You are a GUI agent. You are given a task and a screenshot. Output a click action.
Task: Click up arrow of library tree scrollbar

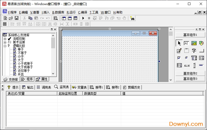(x=53, y=36)
